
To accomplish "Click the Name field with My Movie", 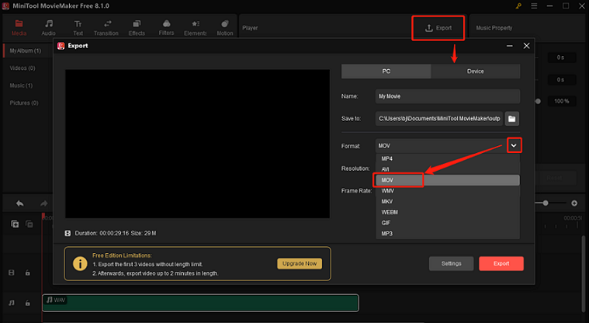I will coord(448,96).
